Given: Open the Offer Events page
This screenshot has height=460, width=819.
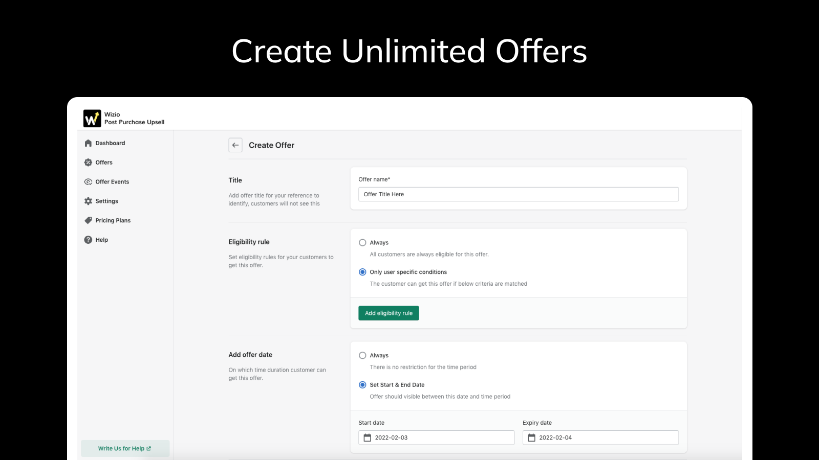Looking at the screenshot, I should point(112,181).
